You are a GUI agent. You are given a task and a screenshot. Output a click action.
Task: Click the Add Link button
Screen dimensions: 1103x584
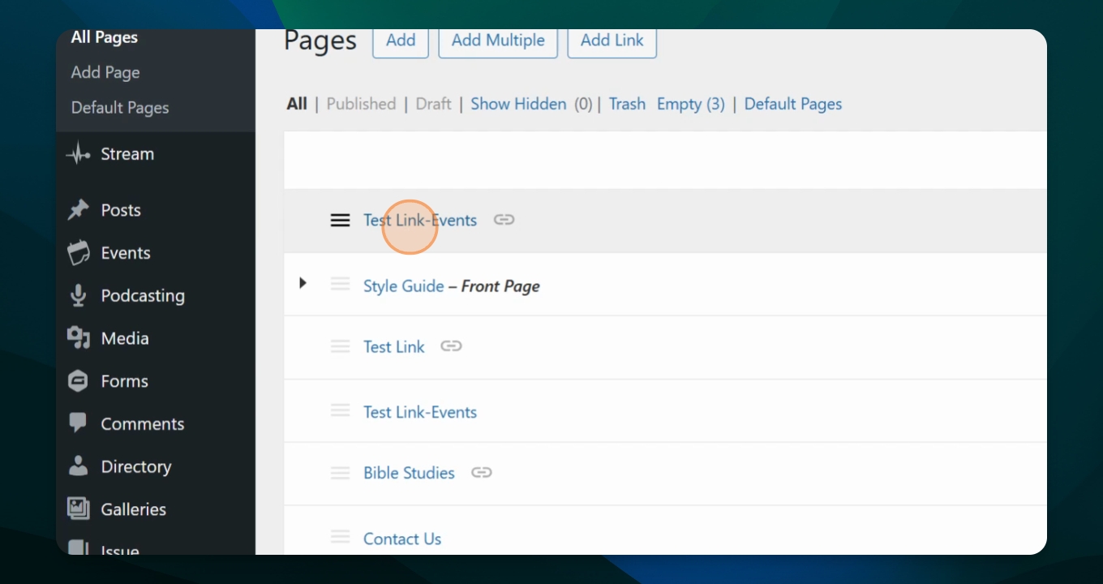[x=612, y=42]
